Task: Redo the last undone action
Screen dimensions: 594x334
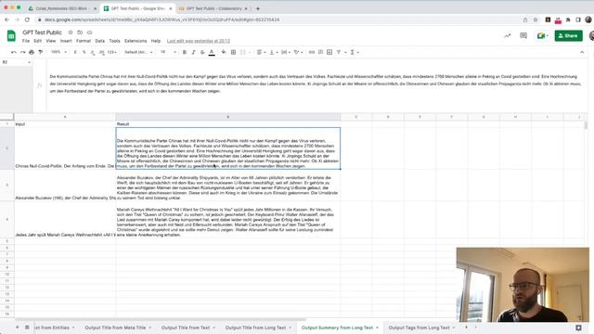Action: click(22, 52)
